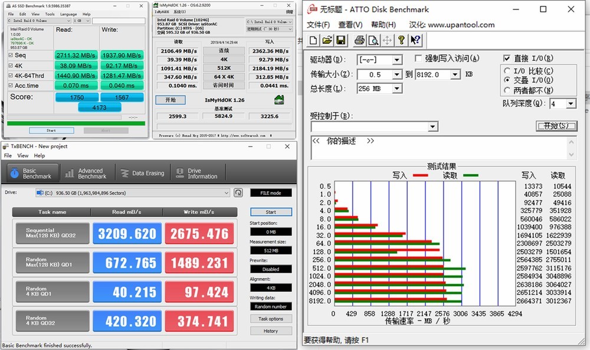
Task: Open the 总长度 256 MB dropdown
Action: tap(379, 89)
